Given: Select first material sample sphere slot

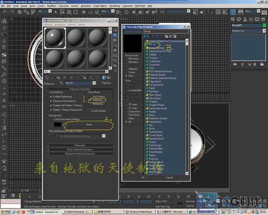Looking at the screenshot, I should coord(55,38).
